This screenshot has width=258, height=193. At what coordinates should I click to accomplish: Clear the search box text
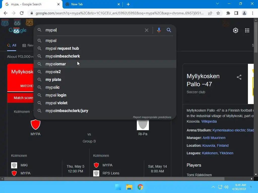146,30
